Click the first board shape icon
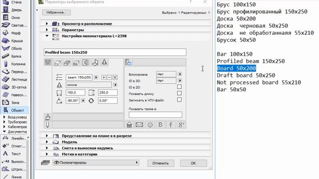 pos(58,63)
